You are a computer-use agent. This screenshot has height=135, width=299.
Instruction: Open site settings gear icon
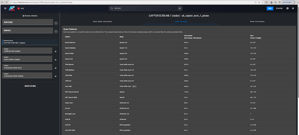pyautogui.click(x=288, y=8)
